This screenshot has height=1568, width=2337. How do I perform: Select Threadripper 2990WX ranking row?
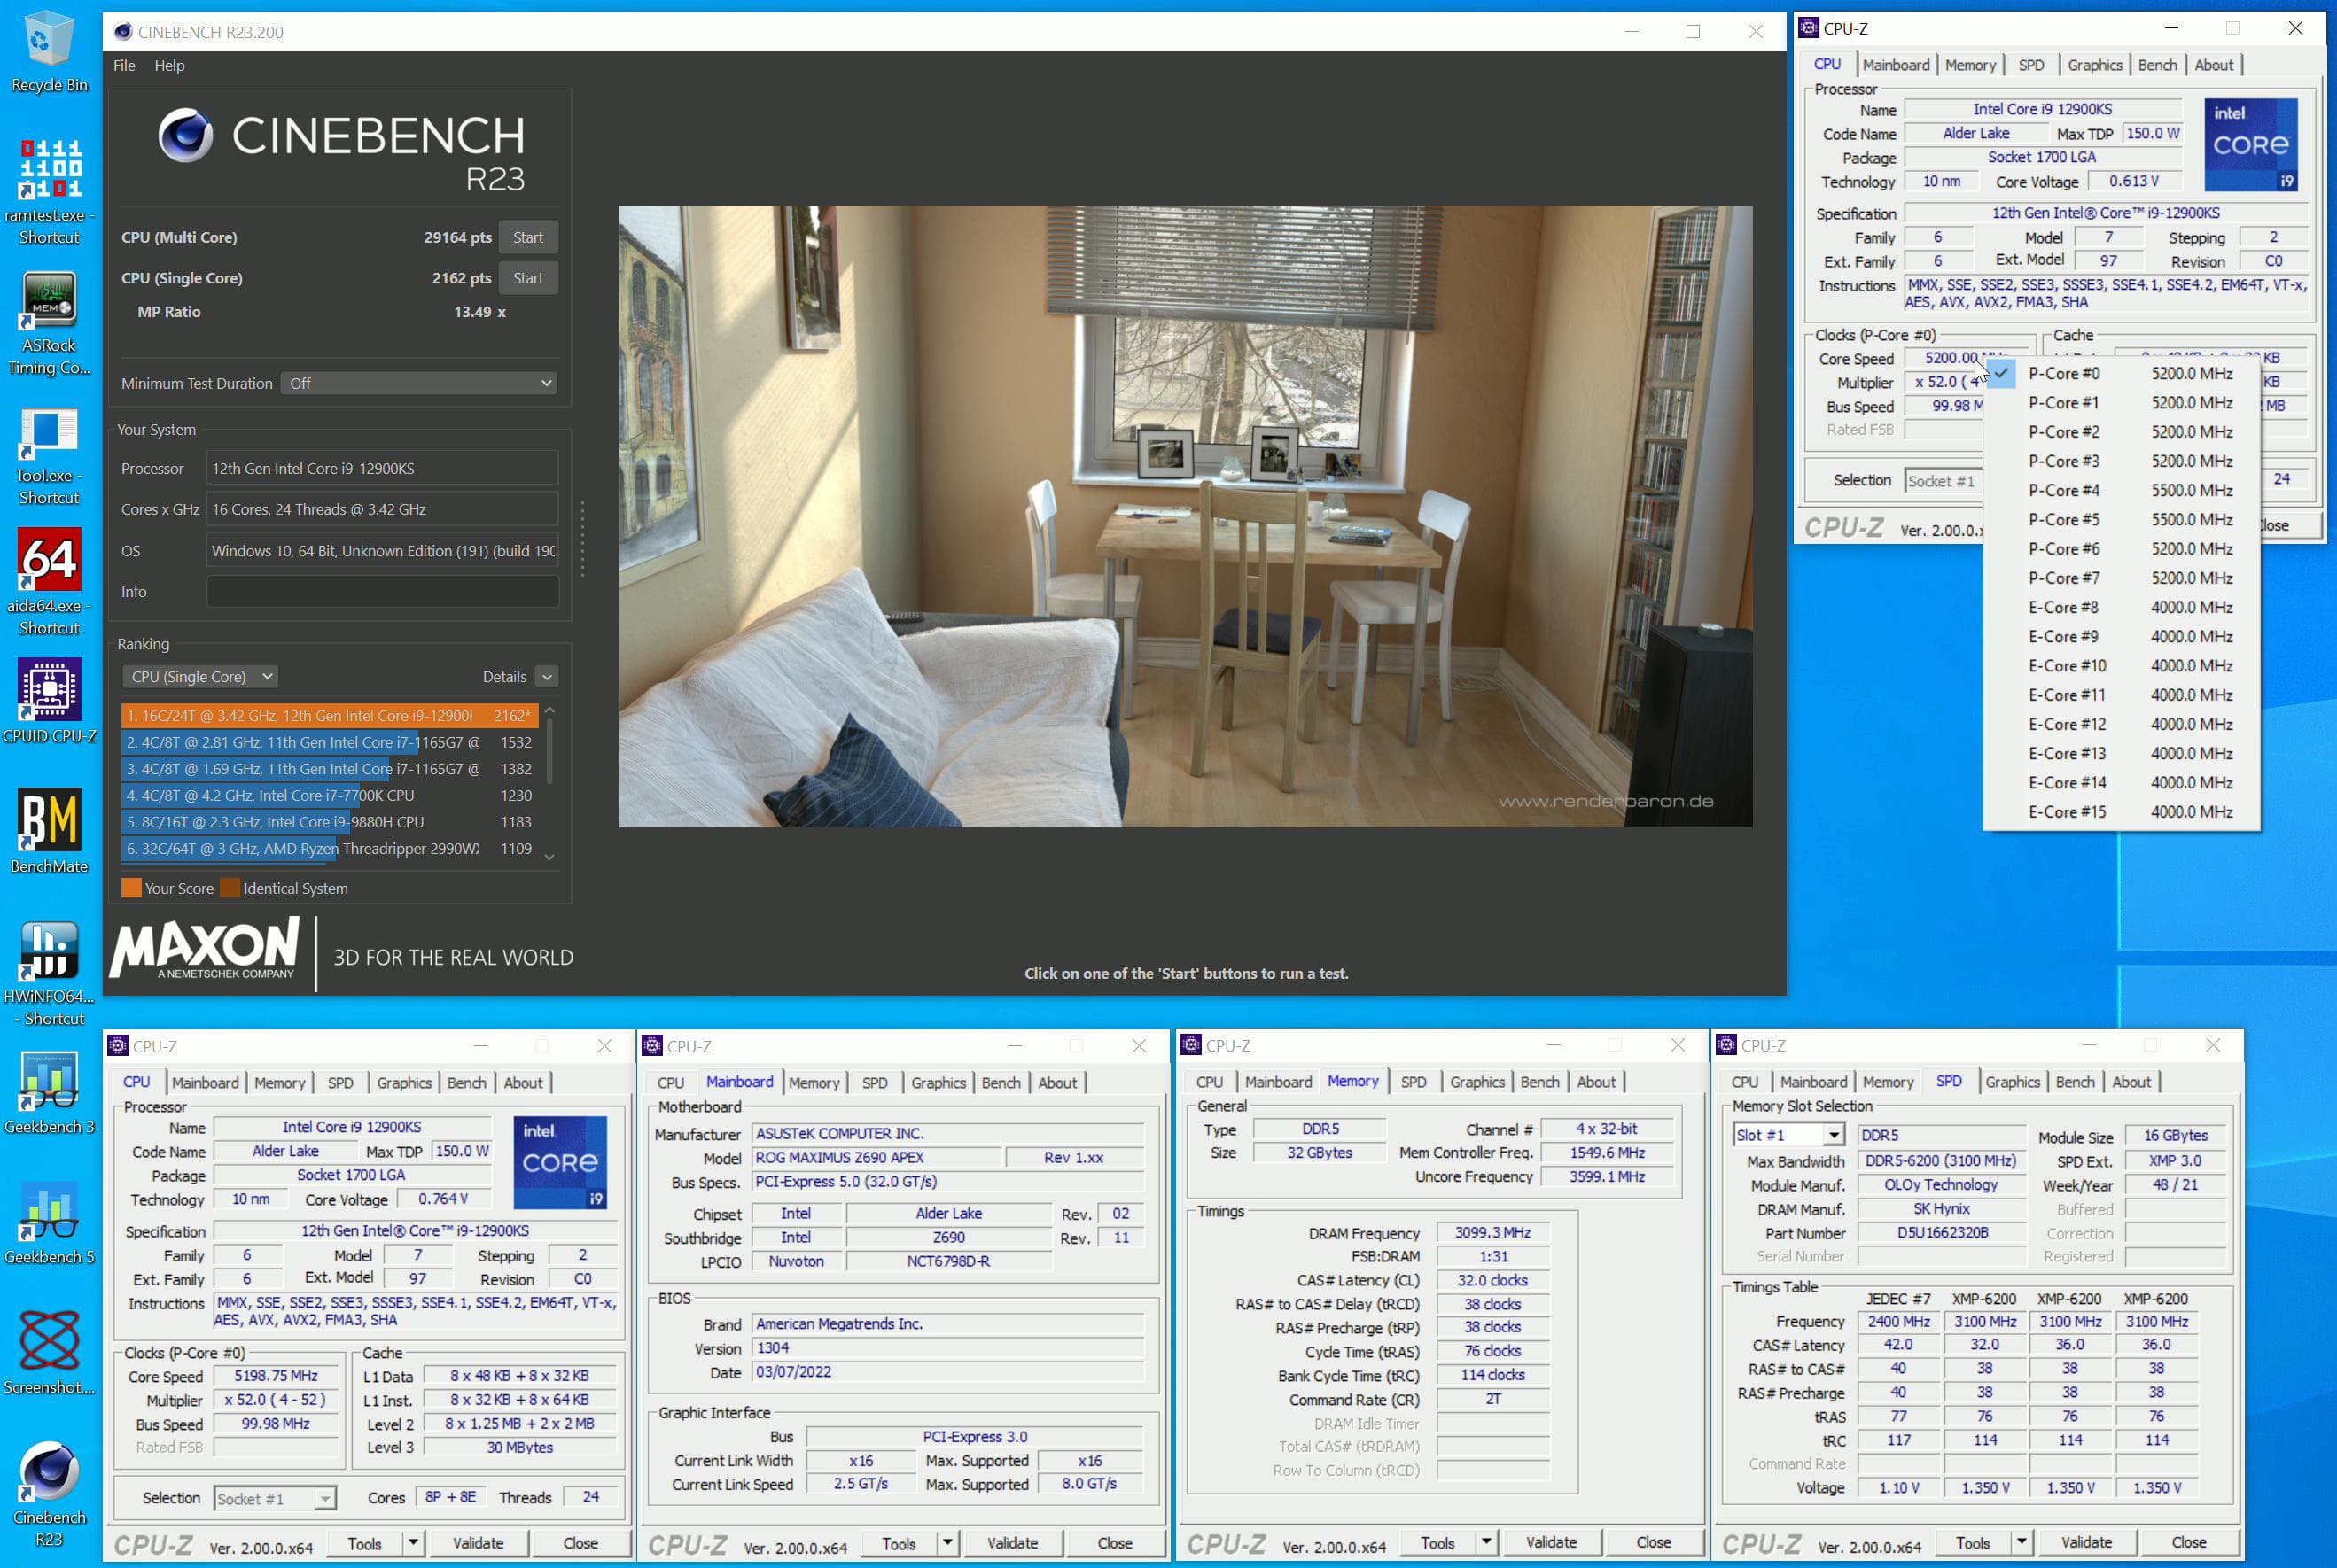(331, 848)
